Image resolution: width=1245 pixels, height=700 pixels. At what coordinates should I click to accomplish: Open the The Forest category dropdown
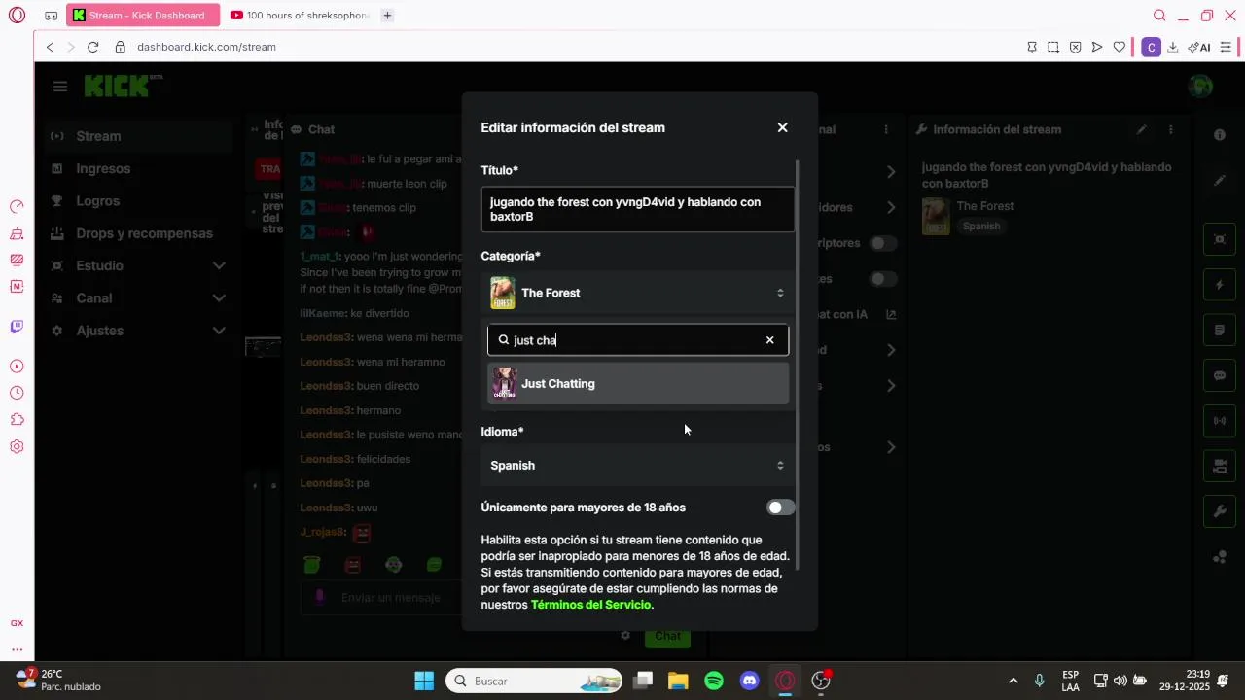point(638,293)
